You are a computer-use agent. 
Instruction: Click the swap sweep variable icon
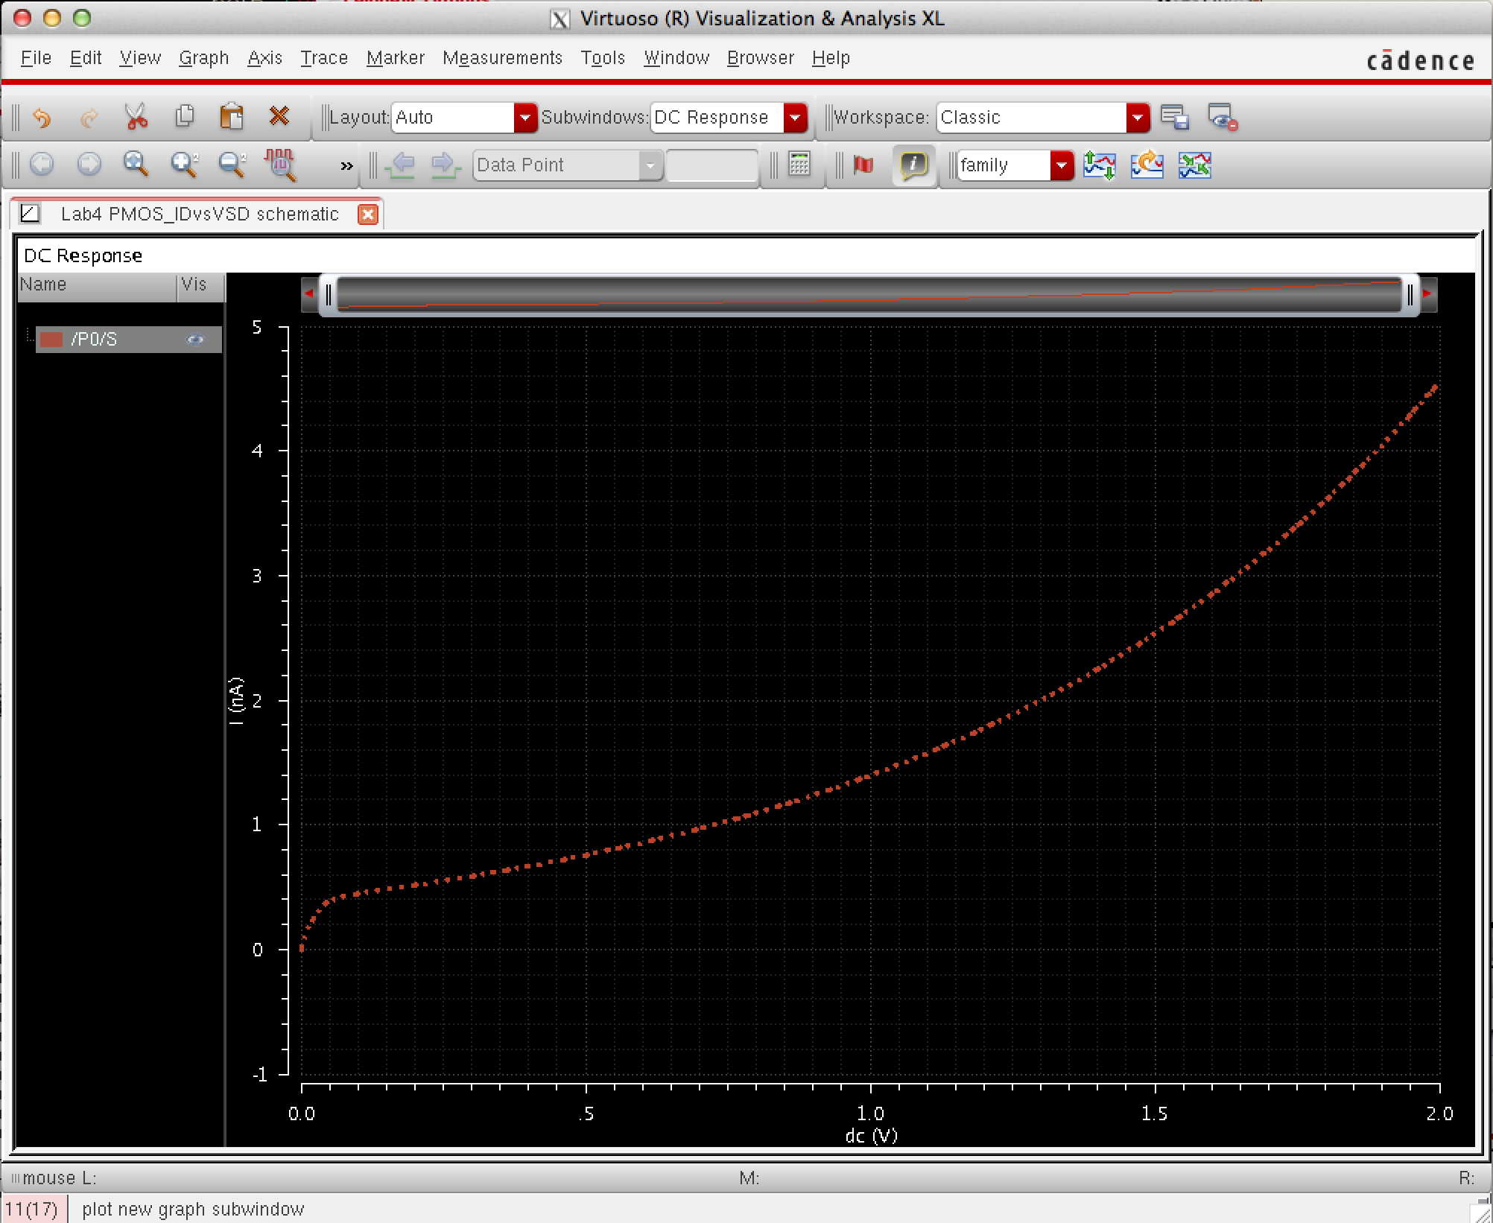(x=1100, y=165)
